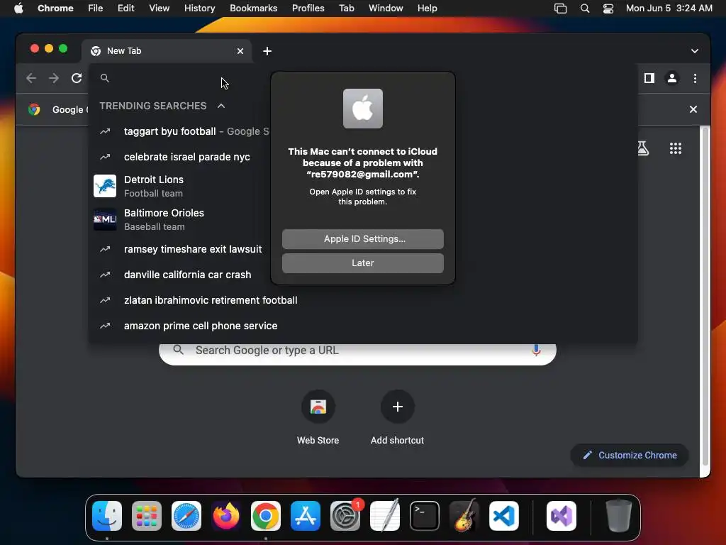Viewport: 726px width, 545px height.
Task: Open the Profiles menu
Action: [308, 8]
